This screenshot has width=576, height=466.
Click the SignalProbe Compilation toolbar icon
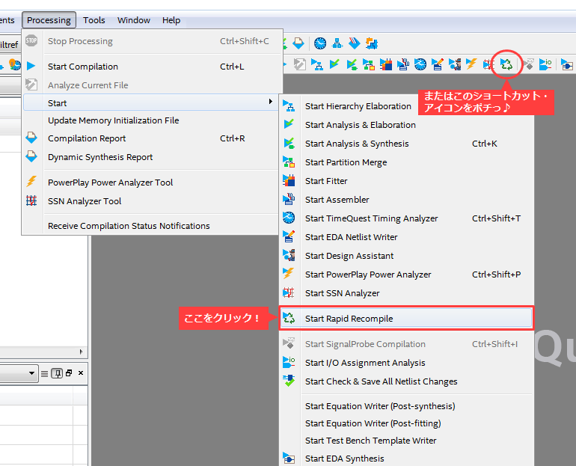point(529,64)
